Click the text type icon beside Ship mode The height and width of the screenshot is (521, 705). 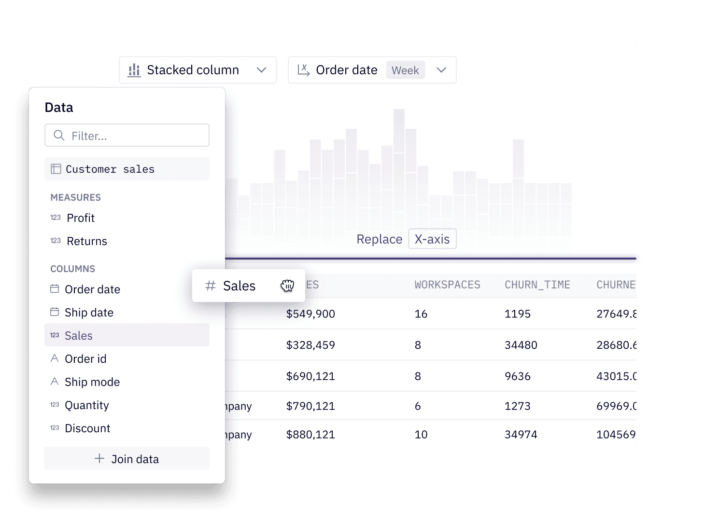pos(55,382)
